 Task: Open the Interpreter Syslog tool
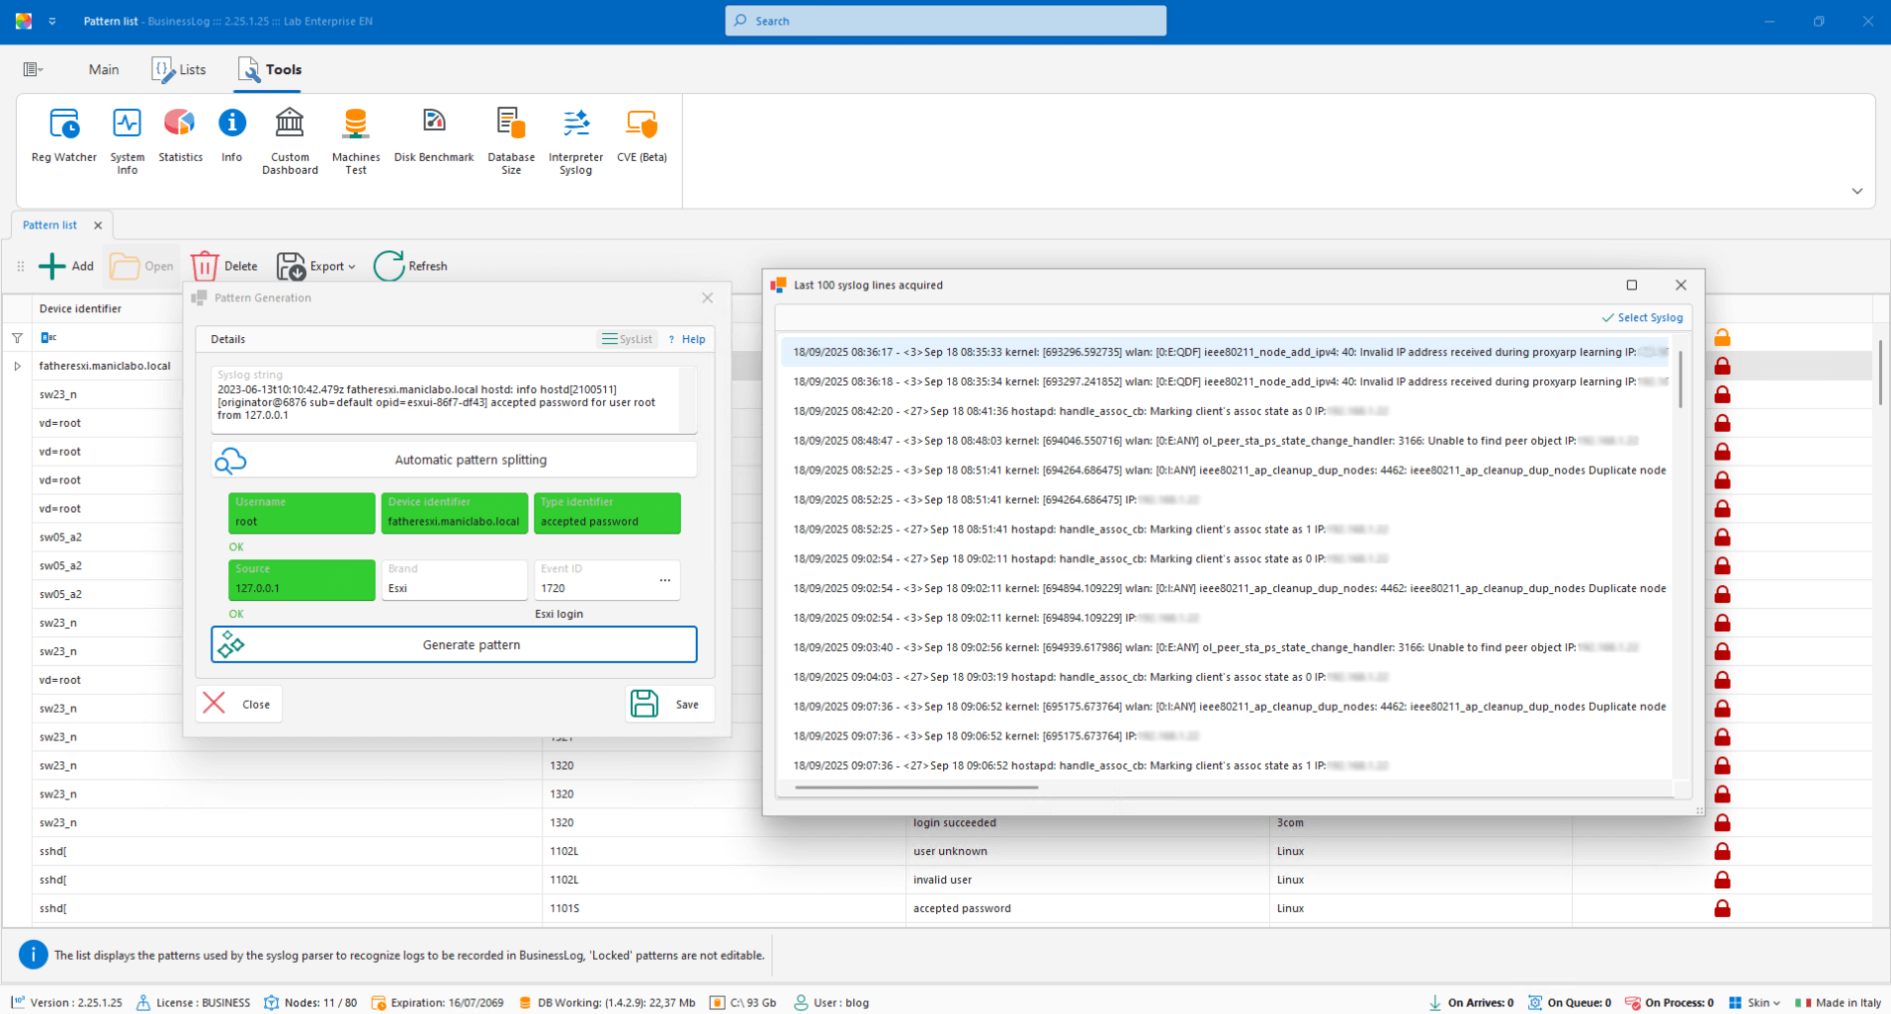point(575,140)
